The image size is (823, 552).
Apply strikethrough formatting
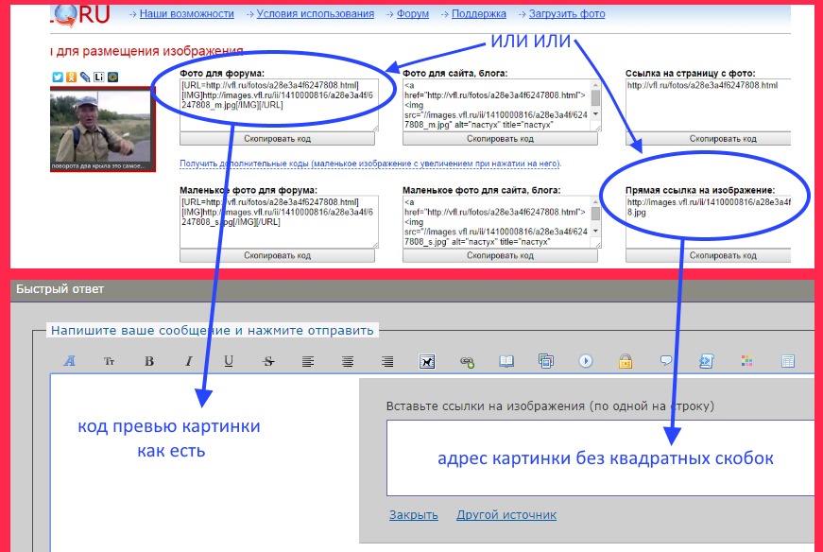pyautogui.click(x=268, y=361)
